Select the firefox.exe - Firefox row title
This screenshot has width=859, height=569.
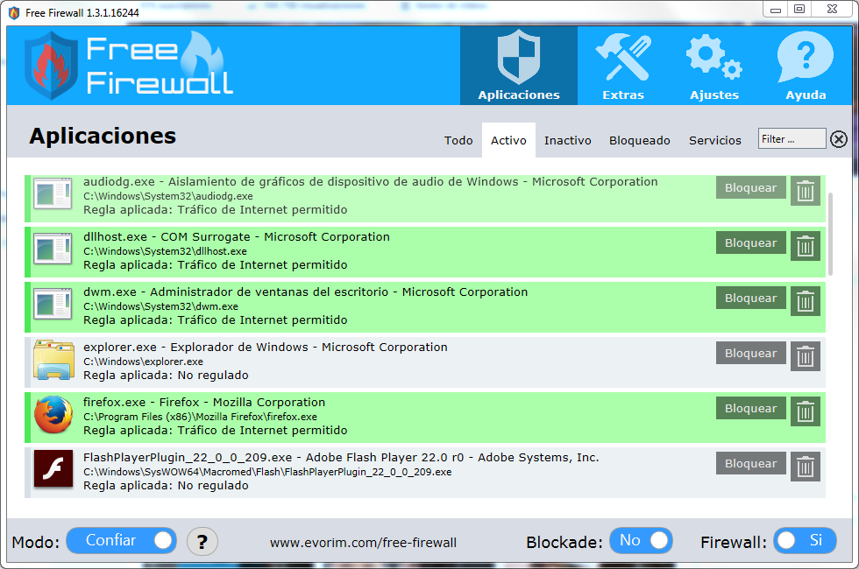click(x=204, y=402)
